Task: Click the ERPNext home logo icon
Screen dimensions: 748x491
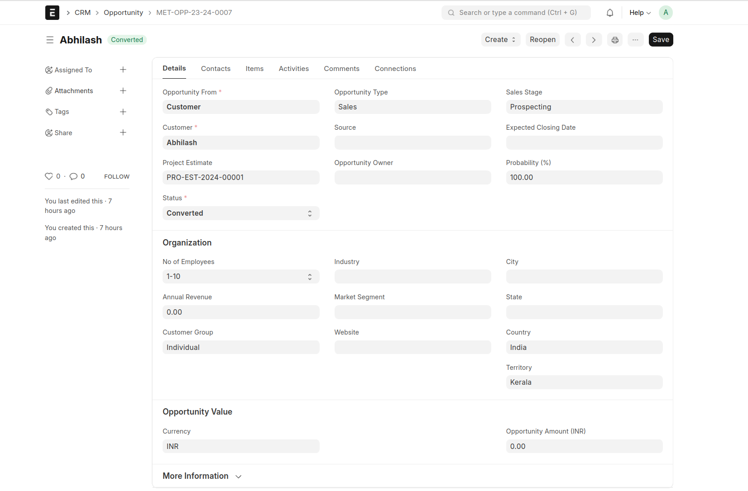Action: pos(52,13)
